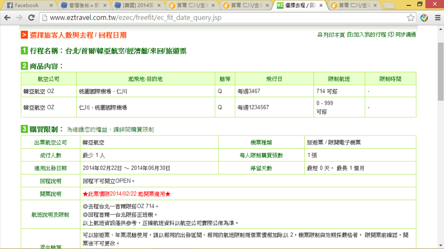Click the 列印本頁 print page link
444x249 pixels.
click(x=331, y=35)
